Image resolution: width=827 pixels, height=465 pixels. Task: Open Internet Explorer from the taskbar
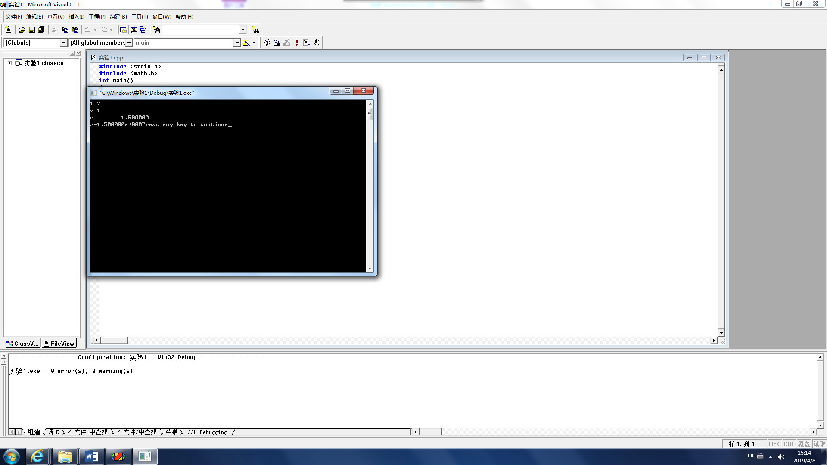[x=37, y=456]
